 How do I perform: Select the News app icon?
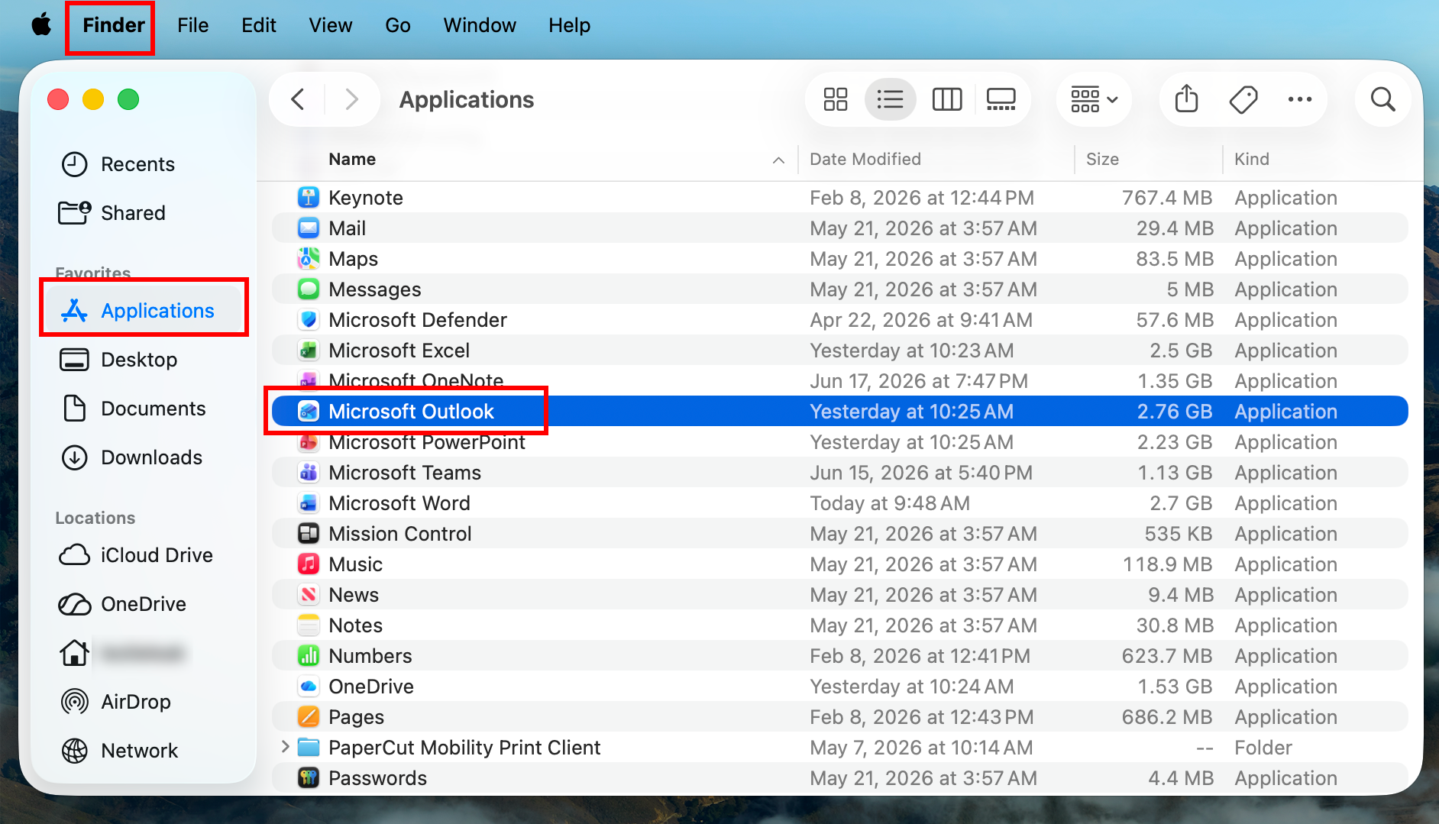(308, 594)
